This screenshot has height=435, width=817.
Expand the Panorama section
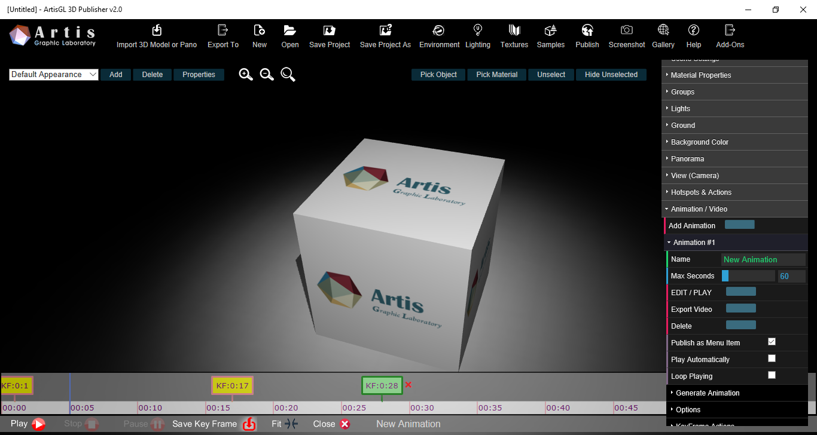735,159
